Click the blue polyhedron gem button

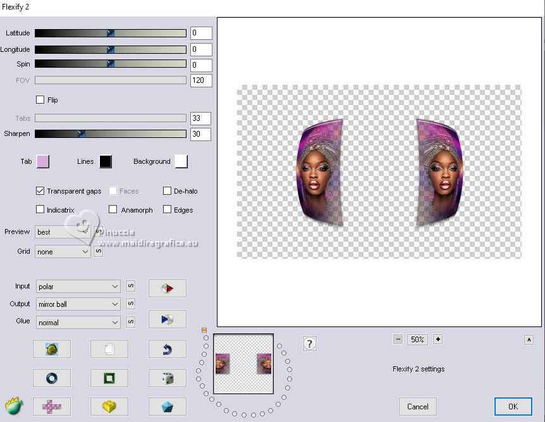167,406
